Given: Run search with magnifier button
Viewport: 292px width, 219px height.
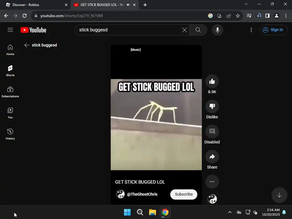Looking at the screenshot, I should coord(198,30).
